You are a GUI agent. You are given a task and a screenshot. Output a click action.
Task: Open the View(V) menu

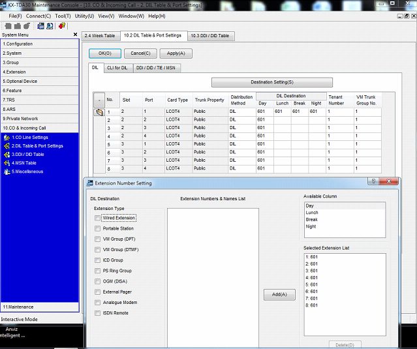coord(106,16)
